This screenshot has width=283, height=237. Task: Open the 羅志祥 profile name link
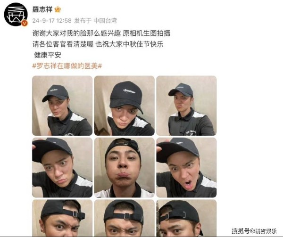tap(42, 9)
